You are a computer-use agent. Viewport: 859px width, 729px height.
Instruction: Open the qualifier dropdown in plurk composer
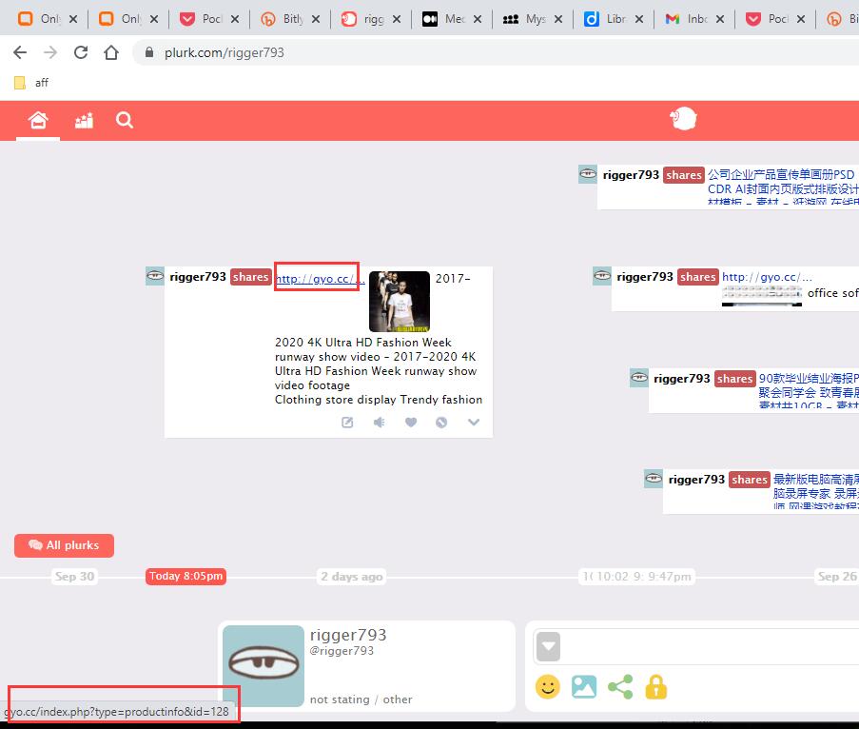(x=548, y=648)
